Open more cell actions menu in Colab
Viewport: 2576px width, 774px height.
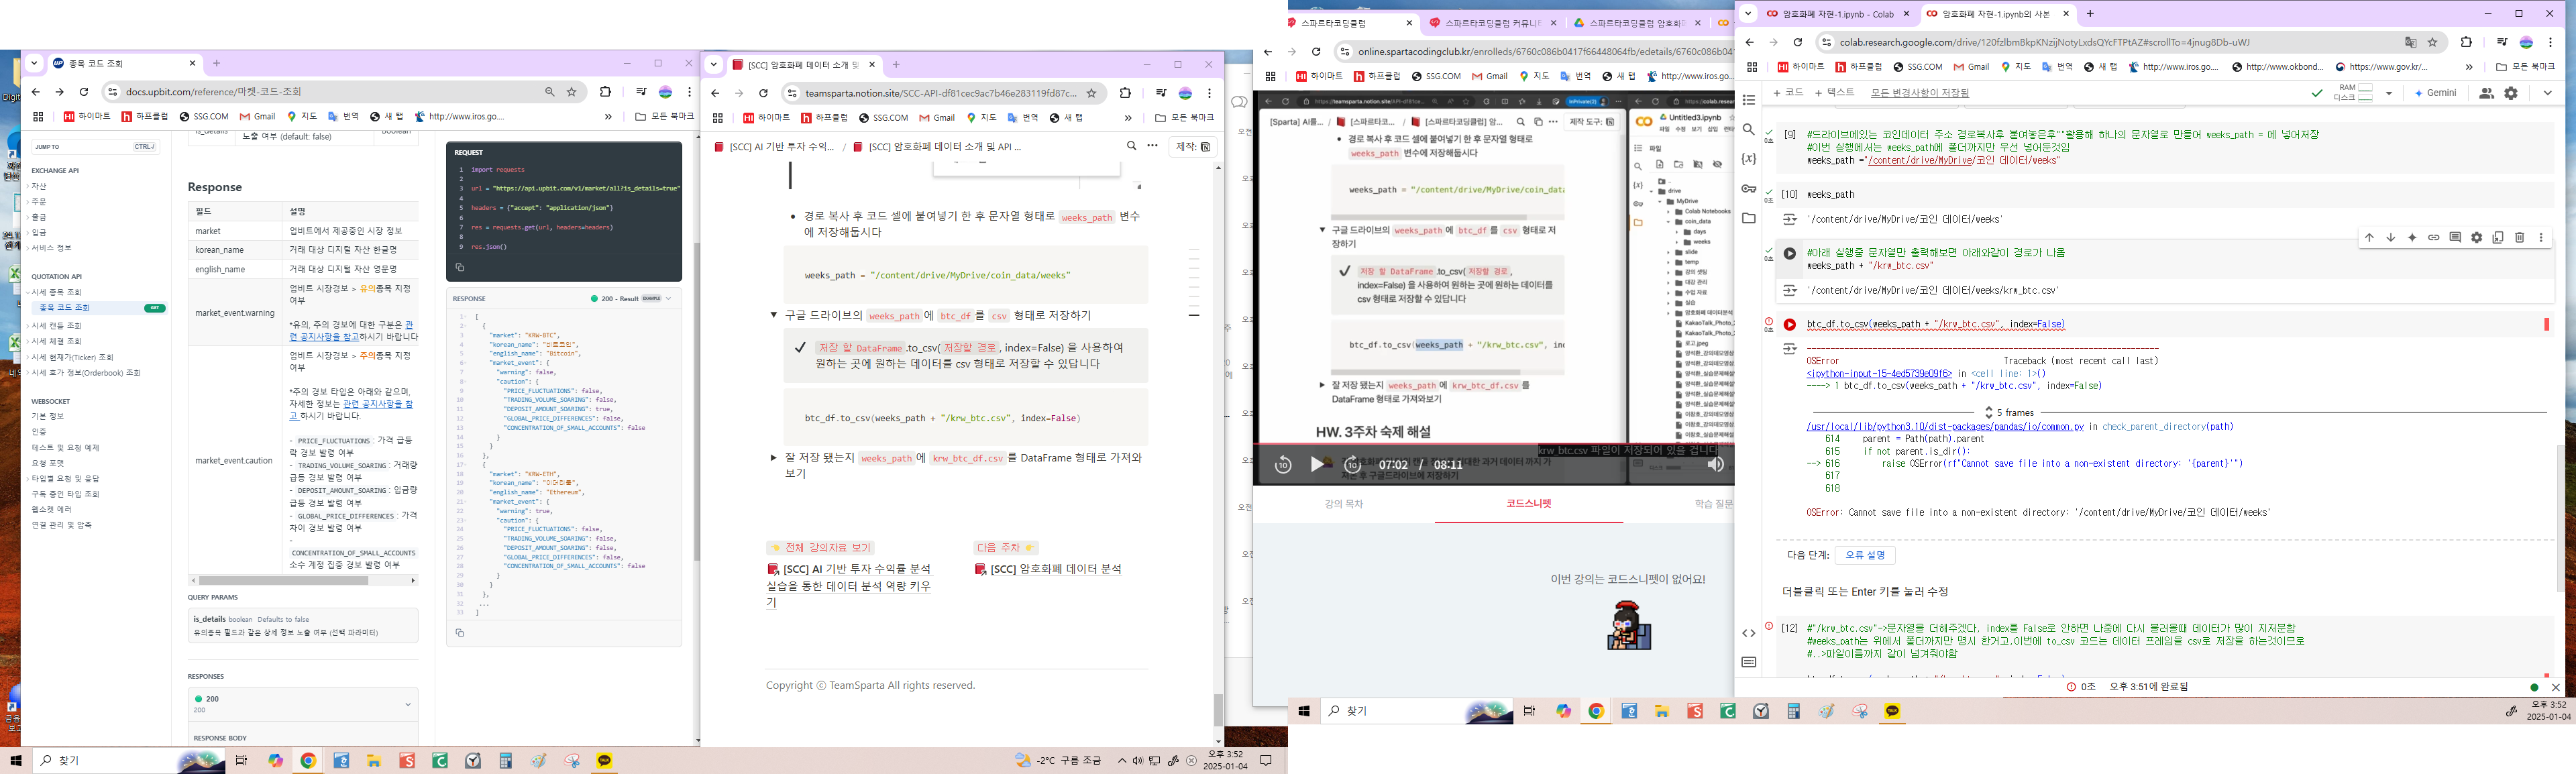tap(2541, 237)
